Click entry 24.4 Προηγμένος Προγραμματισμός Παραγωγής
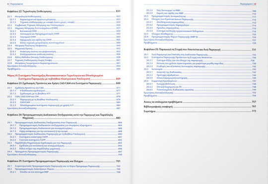The width and height of the screenshot is (268, 184). (x=65, y=152)
